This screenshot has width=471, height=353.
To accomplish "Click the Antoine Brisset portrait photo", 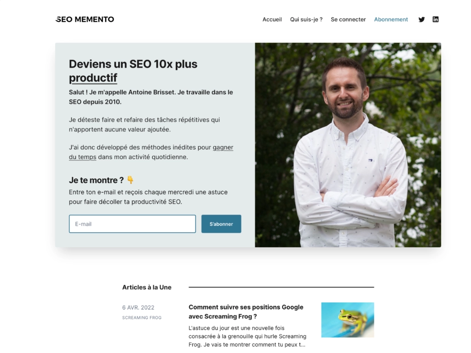I will 348,145.
